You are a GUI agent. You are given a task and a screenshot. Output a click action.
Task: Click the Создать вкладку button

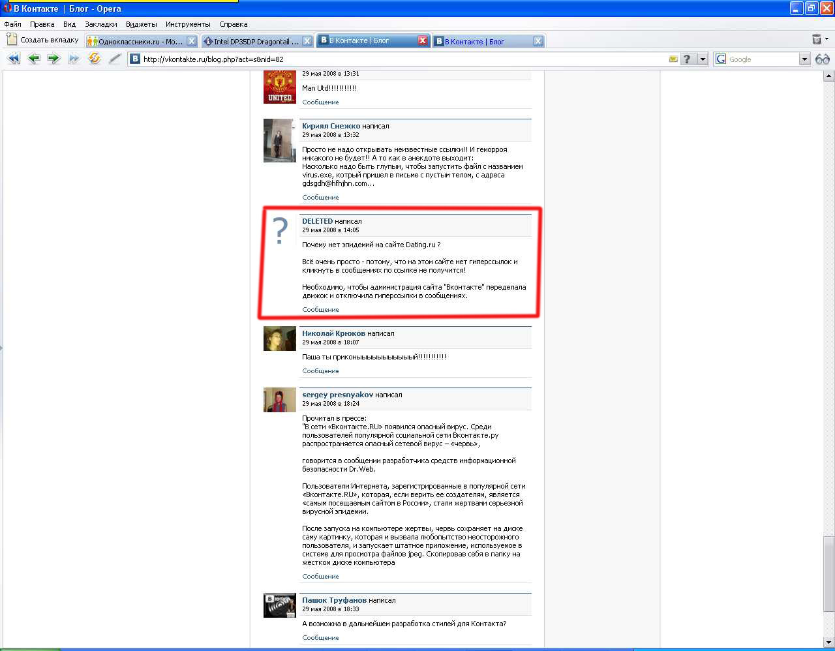42,40
